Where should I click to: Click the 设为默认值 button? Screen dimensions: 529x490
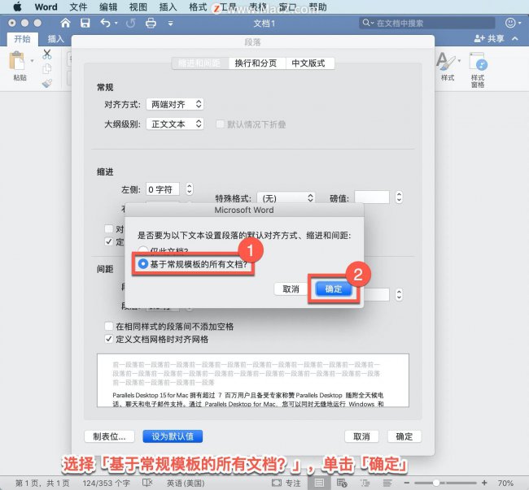pyautogui.click(x=173, y=436)
